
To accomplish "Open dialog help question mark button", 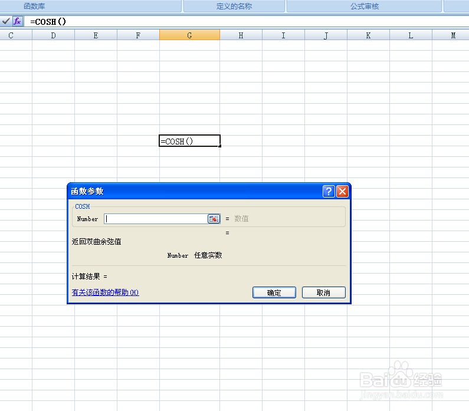I will point(329,191).
